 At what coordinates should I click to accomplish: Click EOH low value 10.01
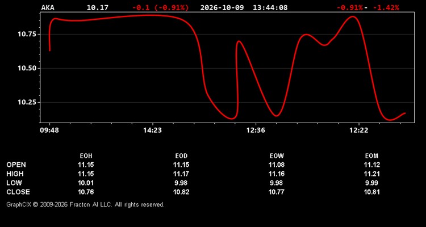point(86,183)
